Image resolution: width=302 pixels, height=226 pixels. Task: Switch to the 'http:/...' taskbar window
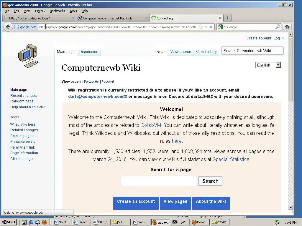pos(101,222)
